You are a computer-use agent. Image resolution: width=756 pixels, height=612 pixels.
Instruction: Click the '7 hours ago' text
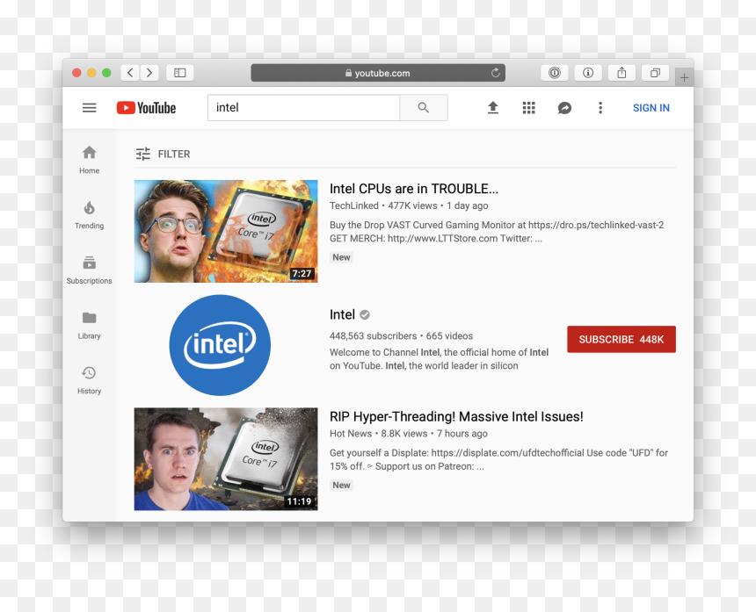tap(462, 434)
